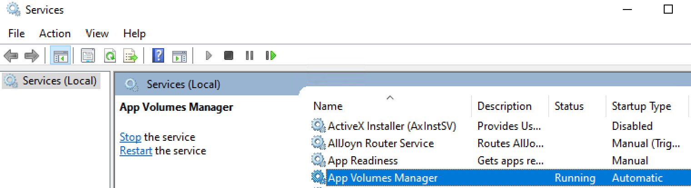Click the Manual startup type of App Readiness
The width and height of the screenshot is (691, 188).
point(630,160)
